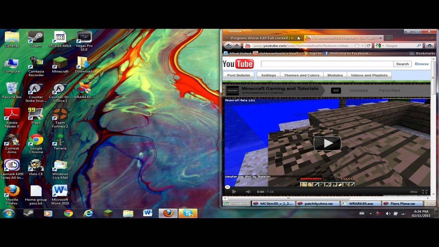Open the Downloads folder on desktop
This screenshot has width=439, height=247.
[x=84, y=65]
